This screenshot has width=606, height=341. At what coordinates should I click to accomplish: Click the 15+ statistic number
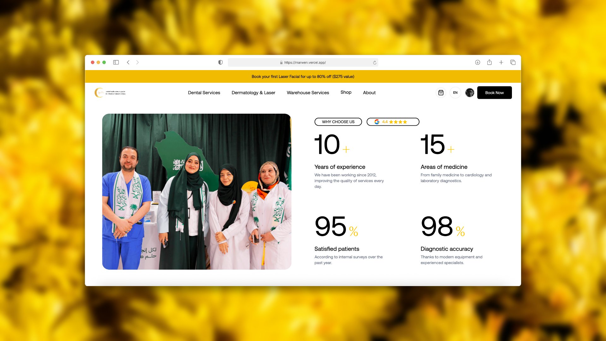[x=437, y=145]
